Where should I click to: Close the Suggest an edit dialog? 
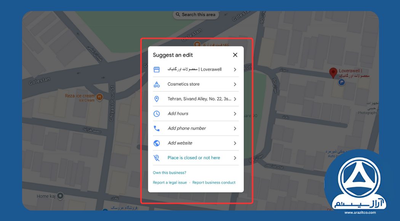coord(235,55)
